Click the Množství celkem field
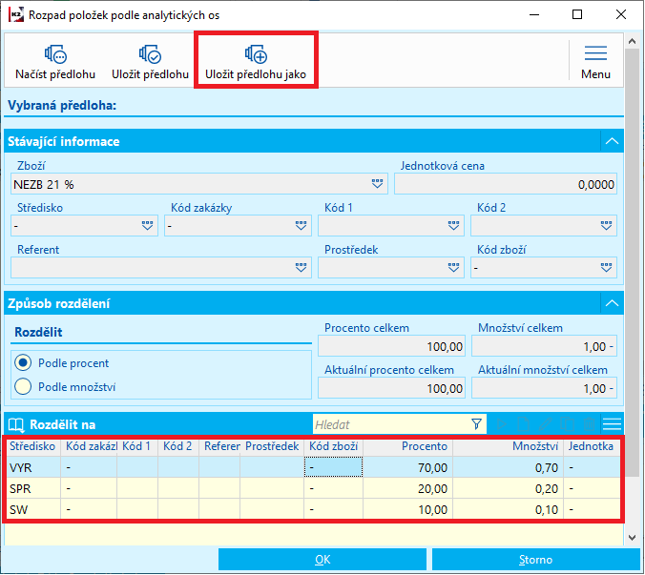The height and width of the screenshot is (575, 645). pyautogui.click(x=544, y=346)
